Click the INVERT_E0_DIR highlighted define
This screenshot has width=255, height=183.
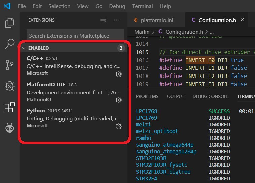pos(206,60)
